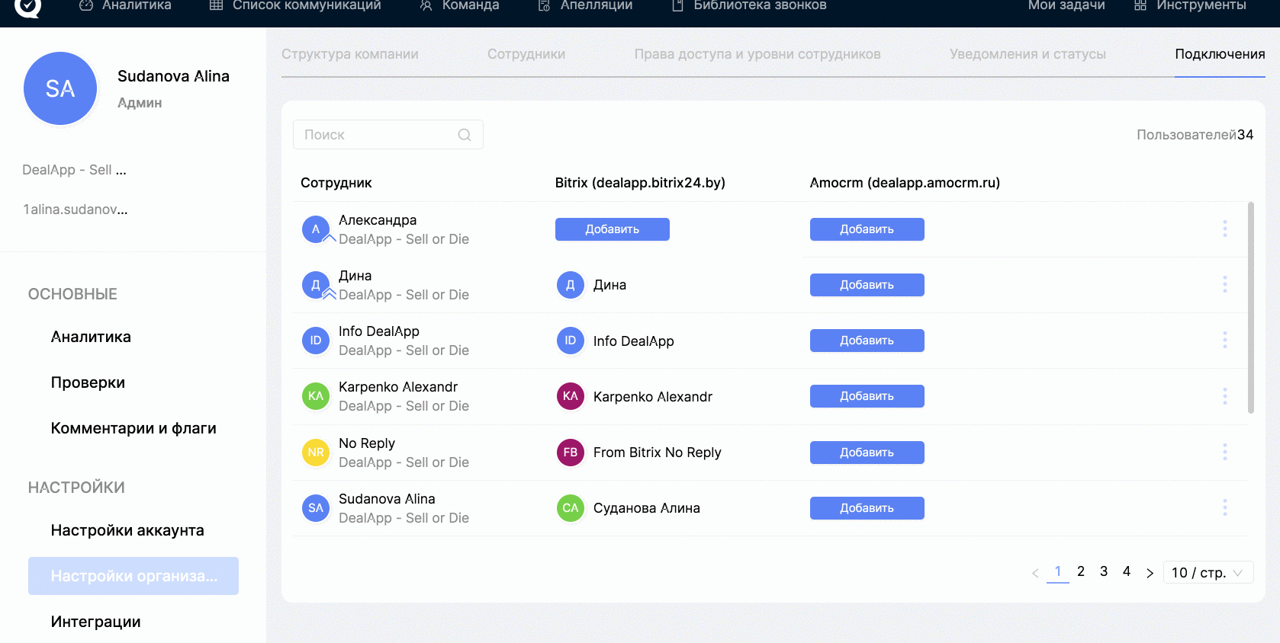Viewport: 1280px width, 643px height.
Task: Add Bitrix connection for Александра
Action: 612,229
